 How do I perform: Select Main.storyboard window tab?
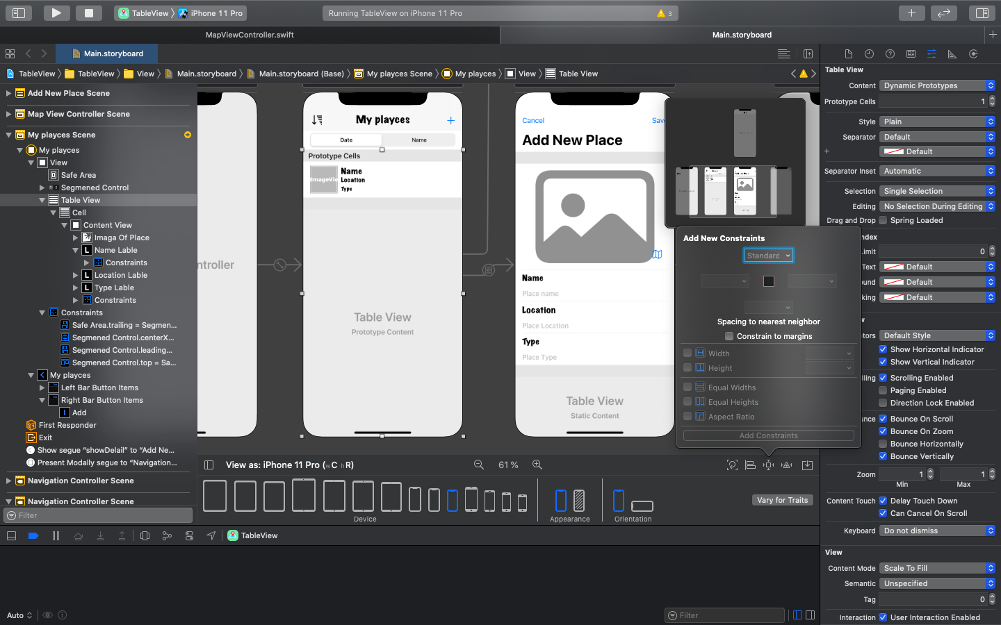[x=742, y=35]
